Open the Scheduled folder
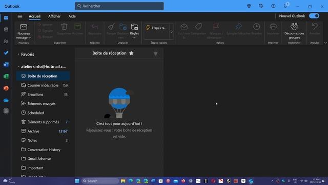This screenshot has width=328, height=185. tap(43, 113)
